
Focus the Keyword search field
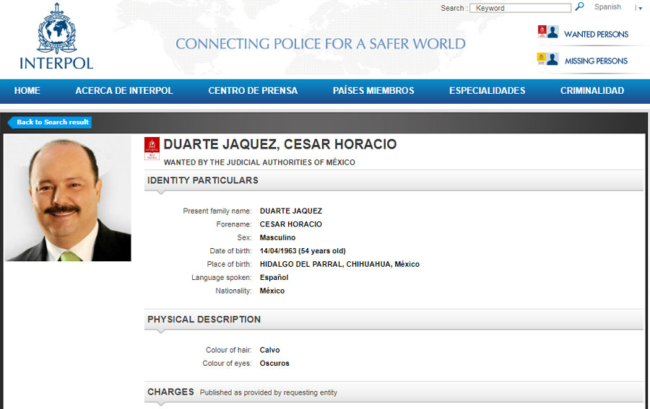pyautogui.click(x=520, y=8)
